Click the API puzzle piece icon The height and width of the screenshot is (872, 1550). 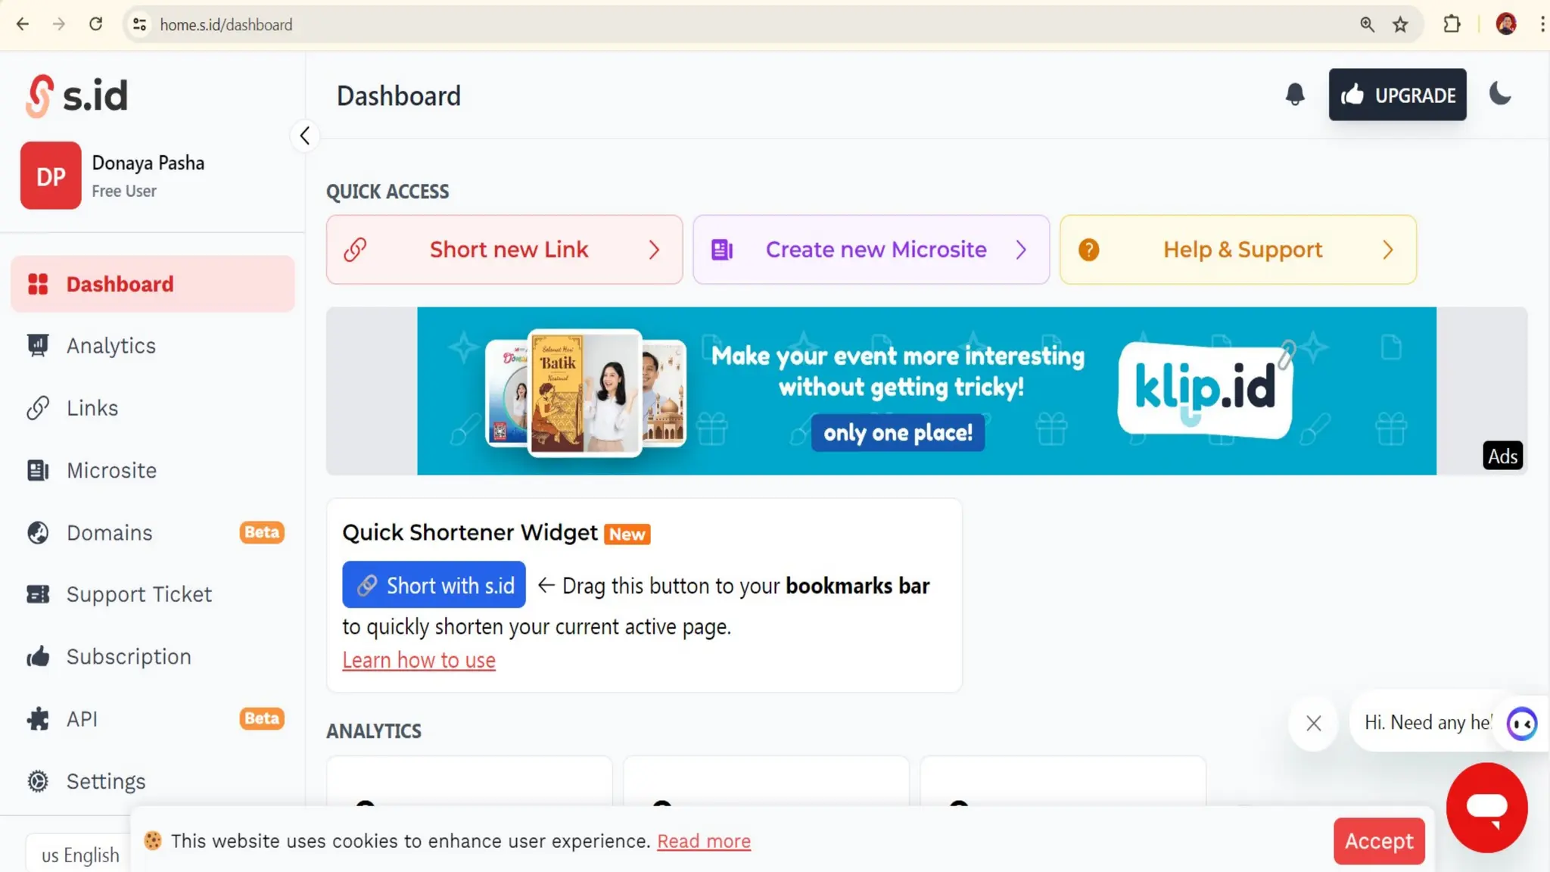click(38, 719)
